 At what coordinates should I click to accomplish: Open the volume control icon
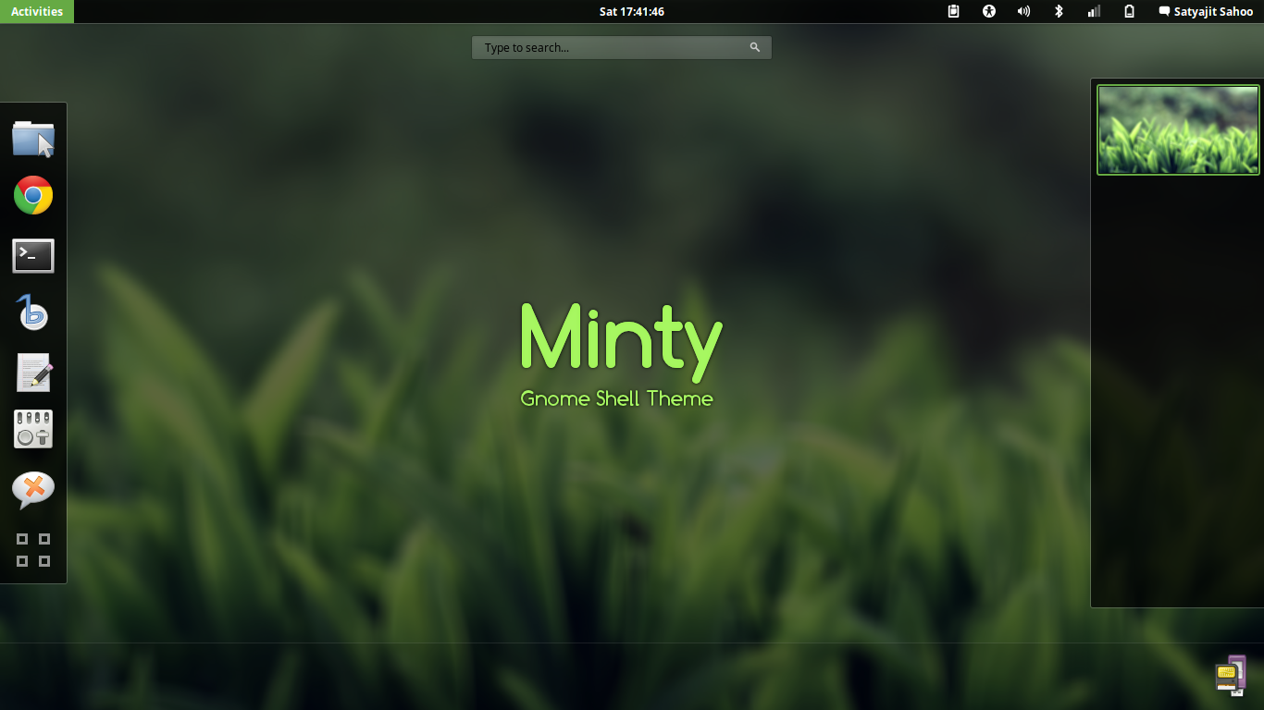(x=1023, y=11)
